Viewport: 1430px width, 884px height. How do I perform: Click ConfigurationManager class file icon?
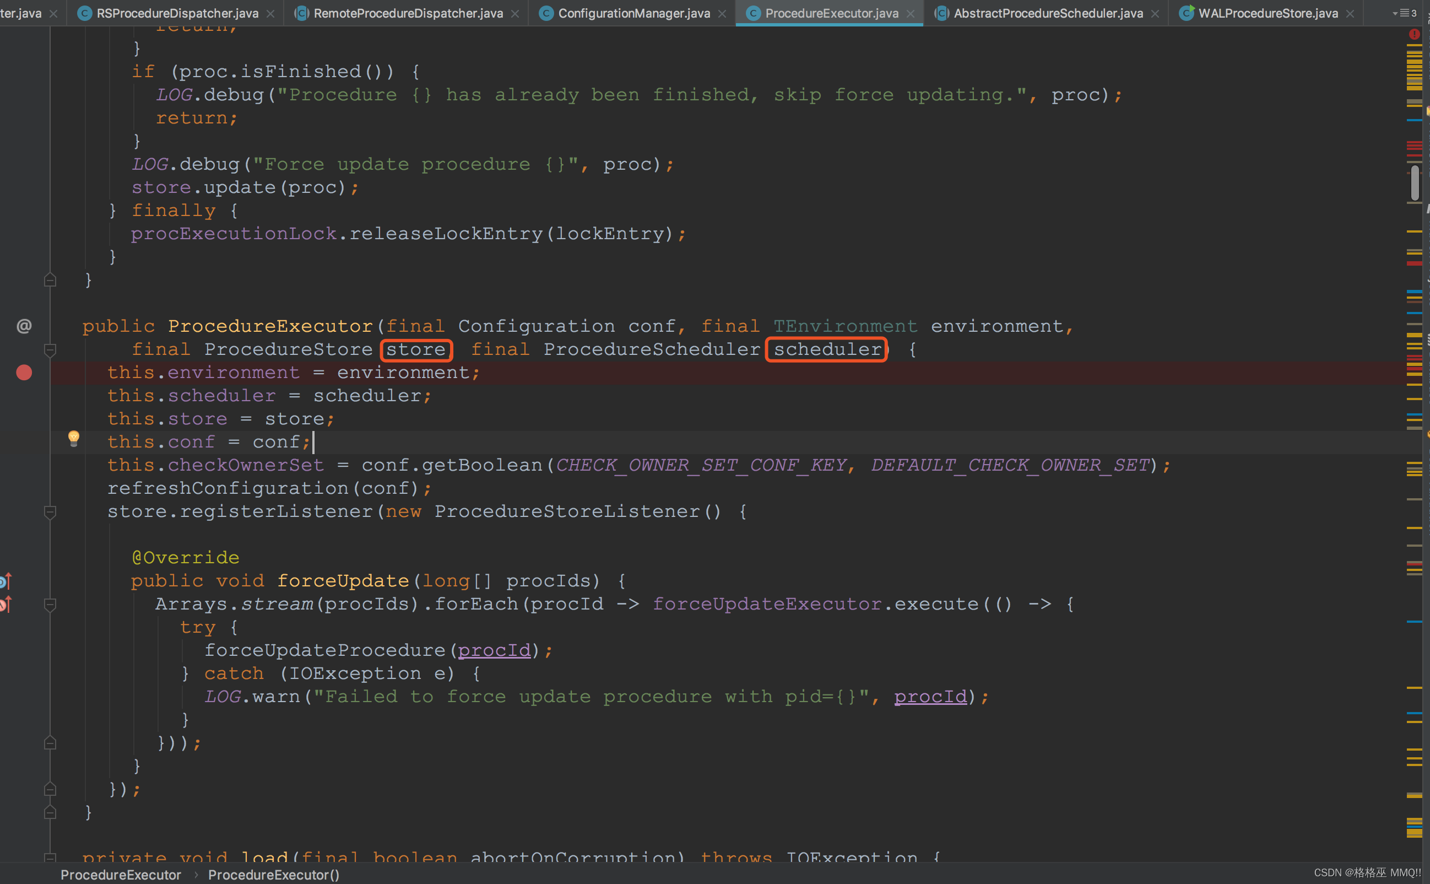point(546,13)
